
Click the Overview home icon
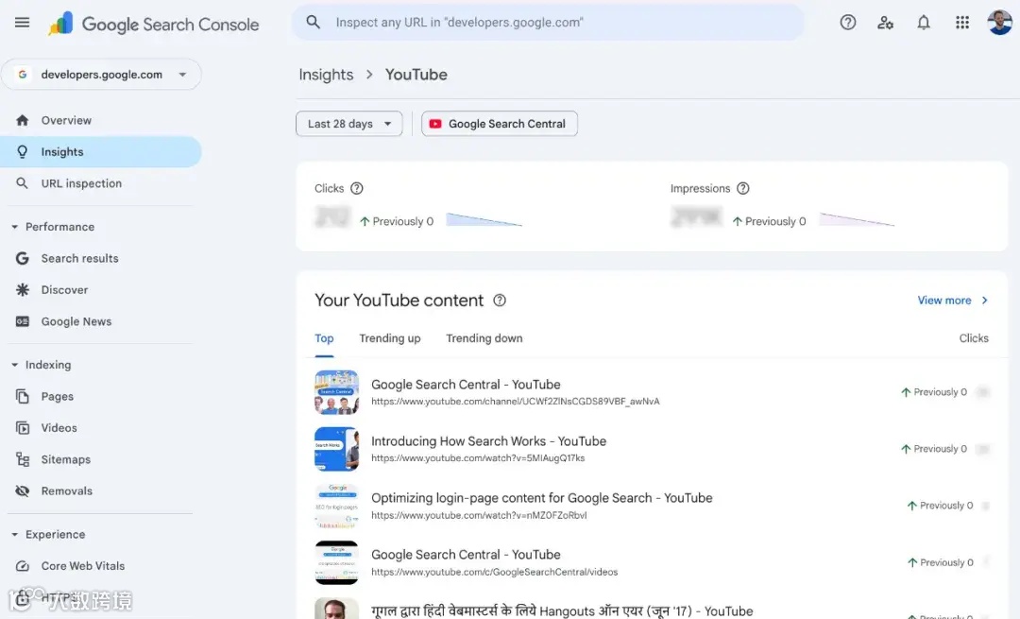click(22, 120)
